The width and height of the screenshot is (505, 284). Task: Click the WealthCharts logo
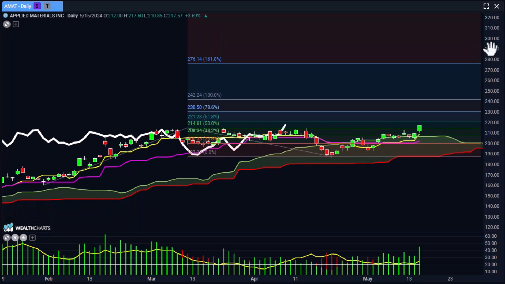27,228
